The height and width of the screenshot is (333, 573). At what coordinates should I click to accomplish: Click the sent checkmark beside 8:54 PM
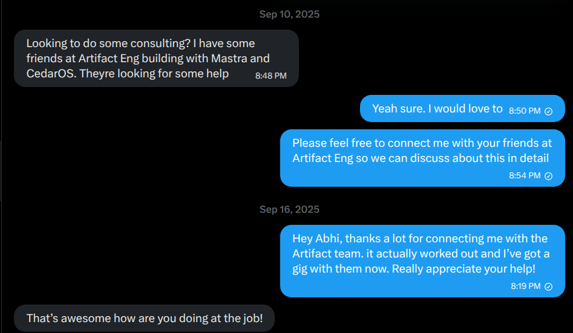point(549,176)
